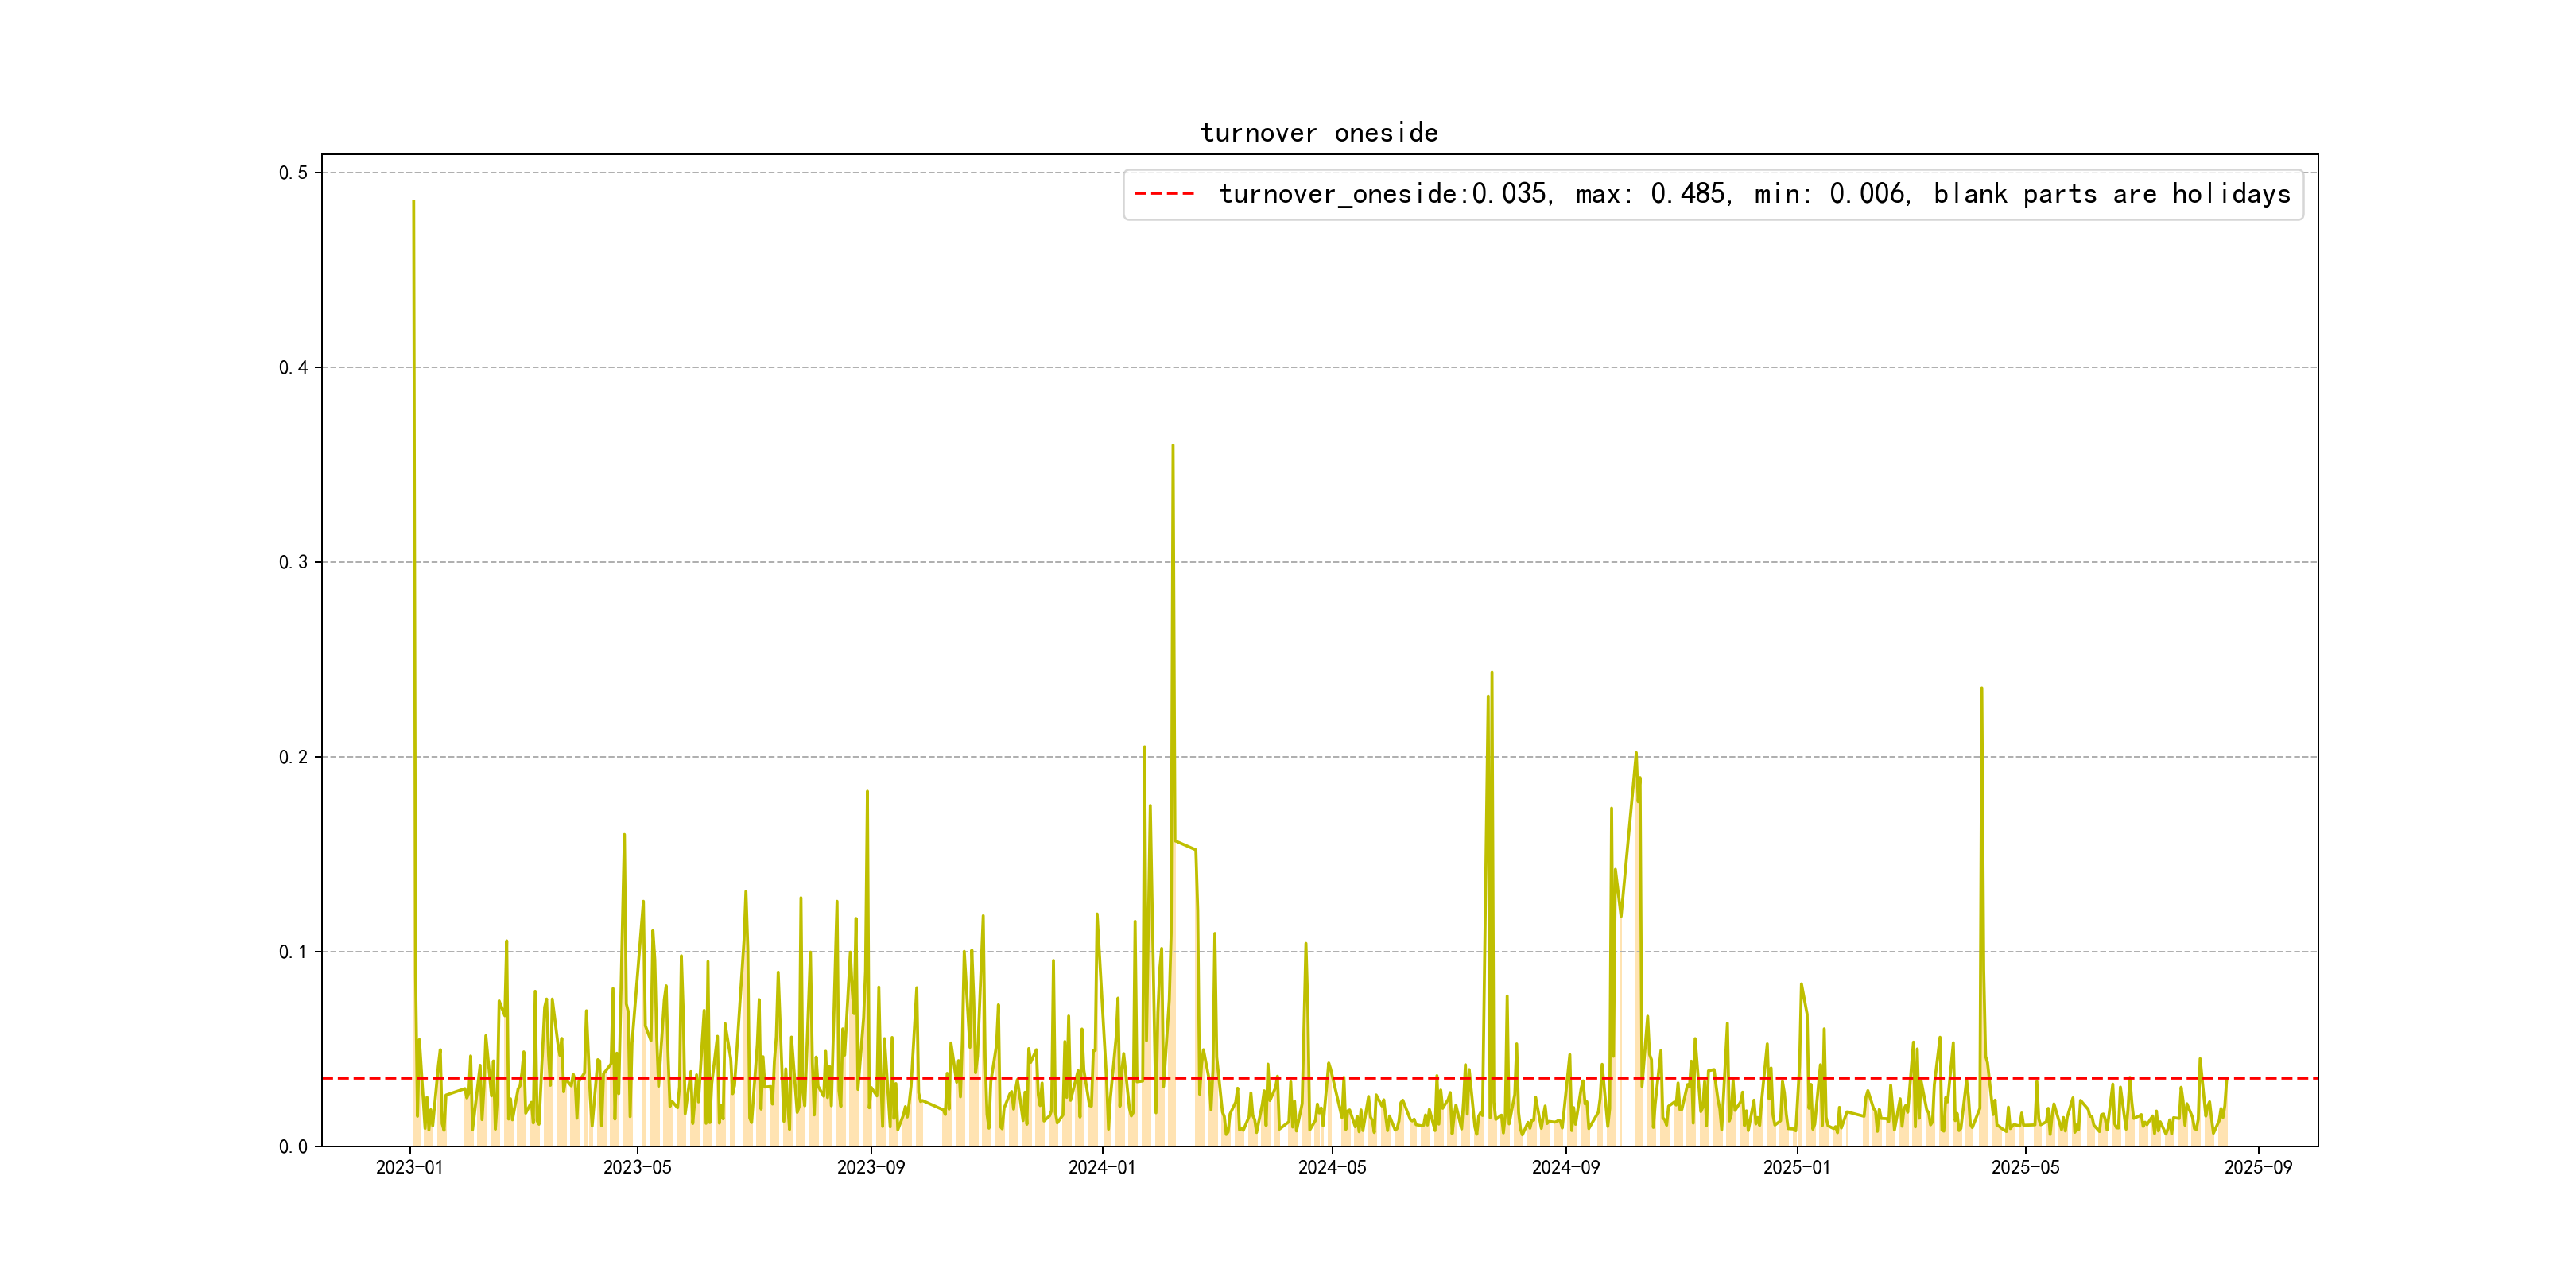
Task: Select the 2023-05 x-axis date label
Action: tap(637, 1168)
